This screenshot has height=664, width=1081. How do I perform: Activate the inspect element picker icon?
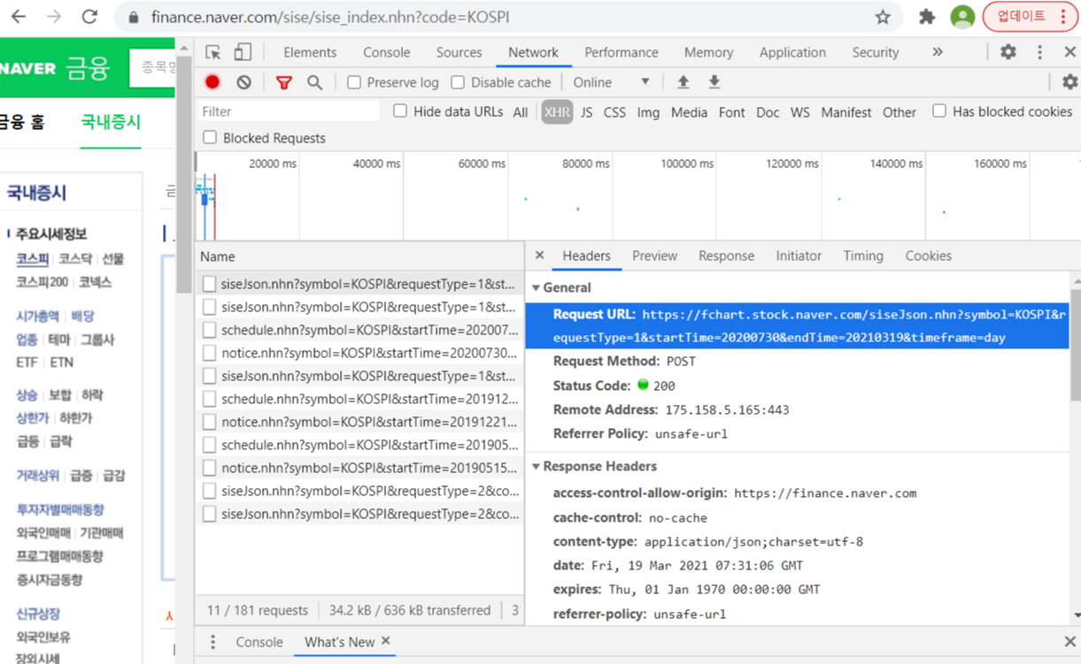pos(212,52)
